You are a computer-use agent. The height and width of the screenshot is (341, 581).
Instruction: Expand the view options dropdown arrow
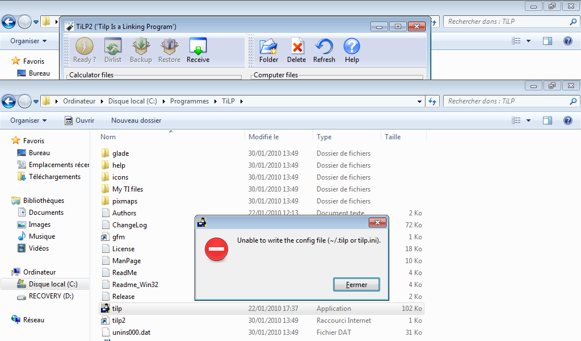click(x=528, y=120)
